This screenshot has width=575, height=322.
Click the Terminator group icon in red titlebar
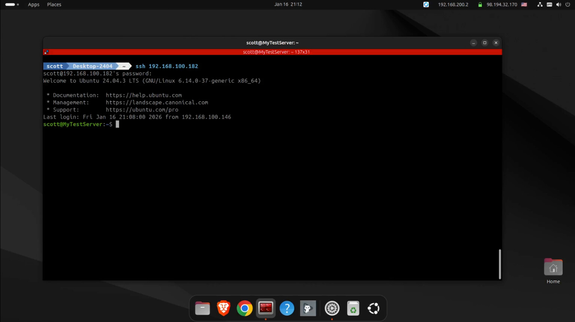(x=46, y=52)
